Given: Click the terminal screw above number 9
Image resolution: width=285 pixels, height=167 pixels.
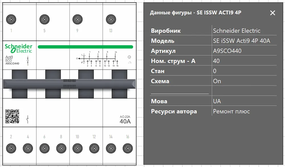Looking at the screenshot, I should click(78, 19).
